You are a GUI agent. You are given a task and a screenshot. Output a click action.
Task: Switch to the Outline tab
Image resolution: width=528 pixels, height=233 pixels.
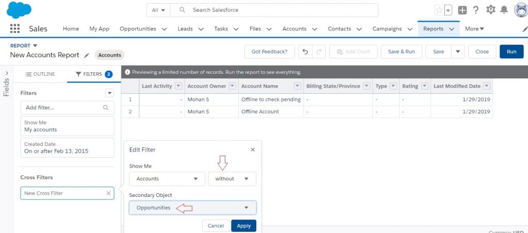40,74
